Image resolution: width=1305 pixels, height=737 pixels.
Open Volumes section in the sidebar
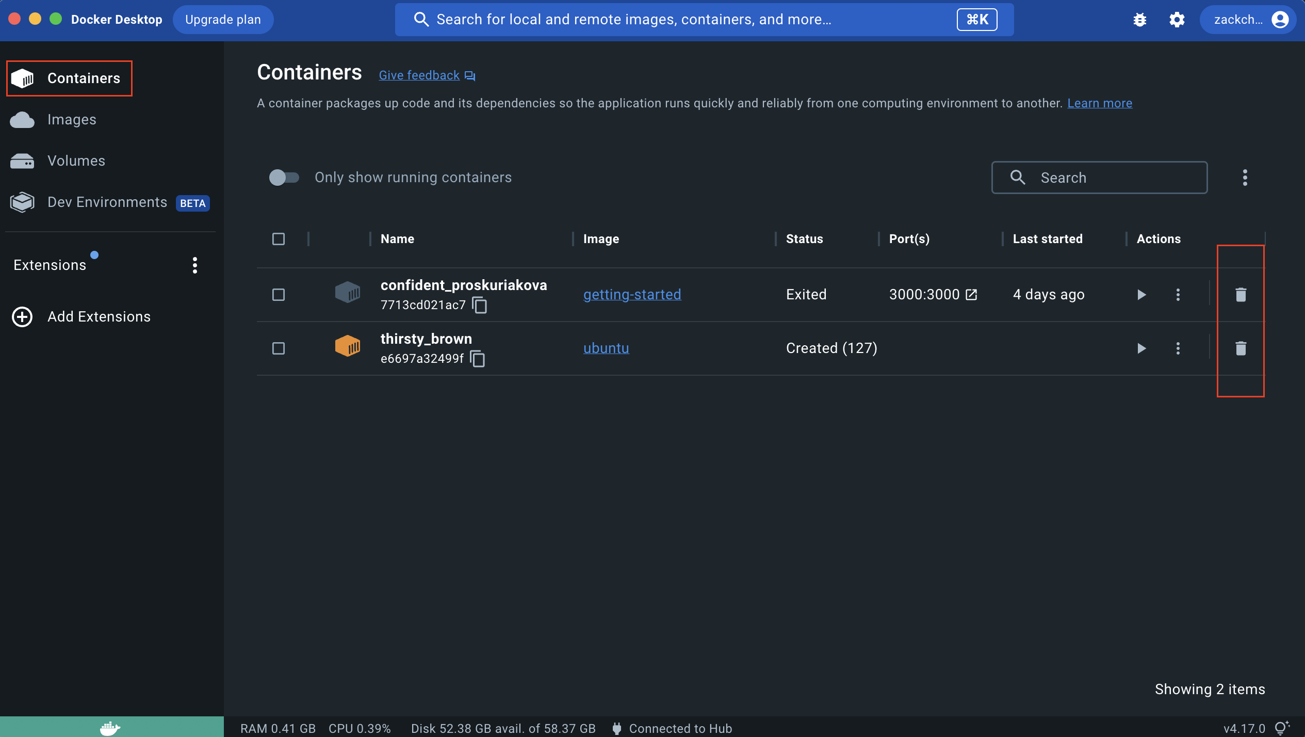57,161
